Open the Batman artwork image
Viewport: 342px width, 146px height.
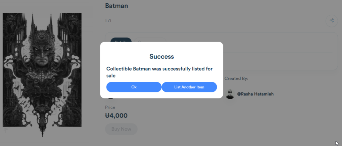[42, 70]
